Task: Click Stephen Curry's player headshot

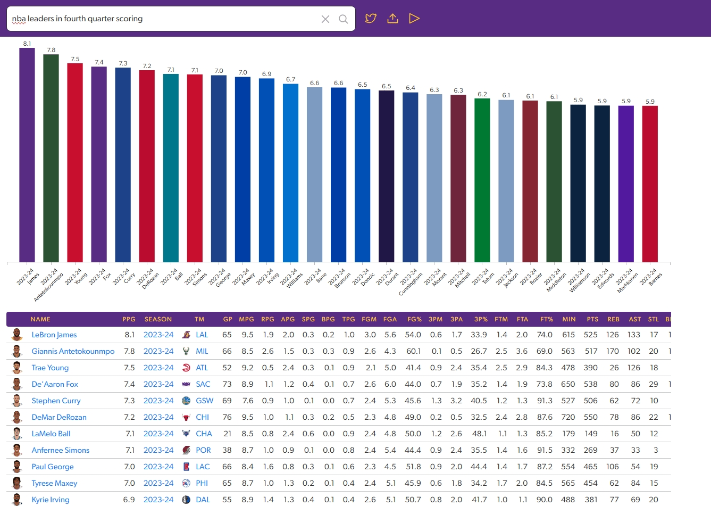Action: 17,401
